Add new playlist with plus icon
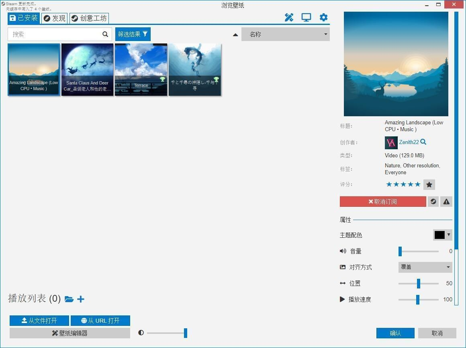The image size is (466, 348). point(80,299)
